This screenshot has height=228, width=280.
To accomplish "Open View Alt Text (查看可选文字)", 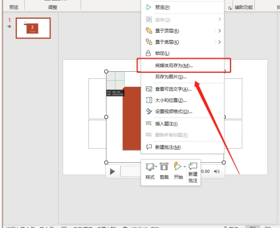I will point(182,89).
